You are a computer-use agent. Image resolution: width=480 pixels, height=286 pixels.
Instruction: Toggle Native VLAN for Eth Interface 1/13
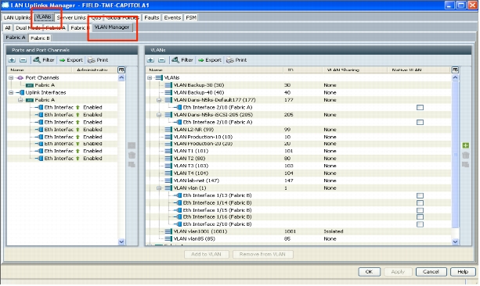pos(420,195)
